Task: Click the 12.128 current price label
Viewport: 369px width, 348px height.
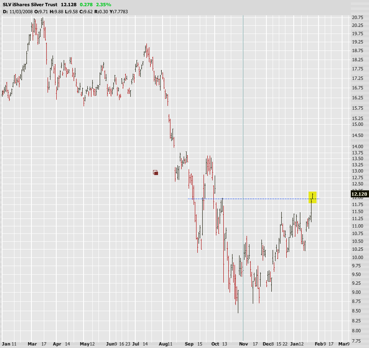Action: point(359,194)
